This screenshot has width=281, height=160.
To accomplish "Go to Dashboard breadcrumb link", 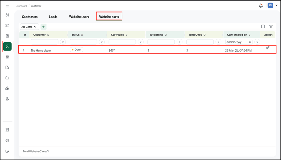I will [x=21, y=6].
